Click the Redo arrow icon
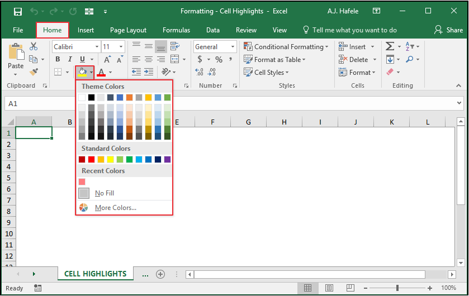Screen dimensions: 469x296 click(x=54, y=11)
